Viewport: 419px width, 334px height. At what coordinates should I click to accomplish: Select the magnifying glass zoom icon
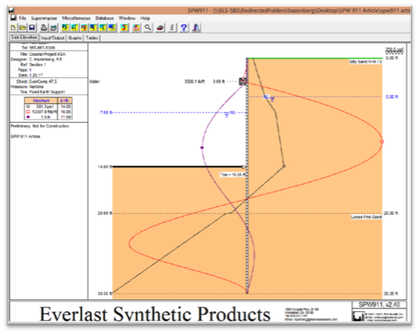coord(148,28)
